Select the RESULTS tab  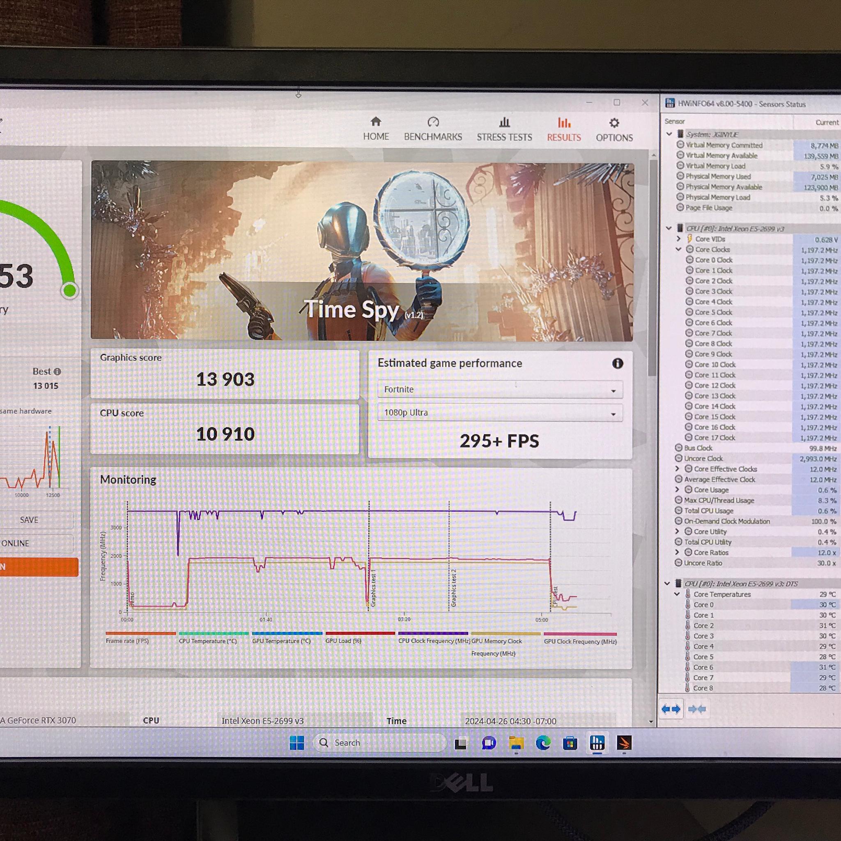point(564,130)
